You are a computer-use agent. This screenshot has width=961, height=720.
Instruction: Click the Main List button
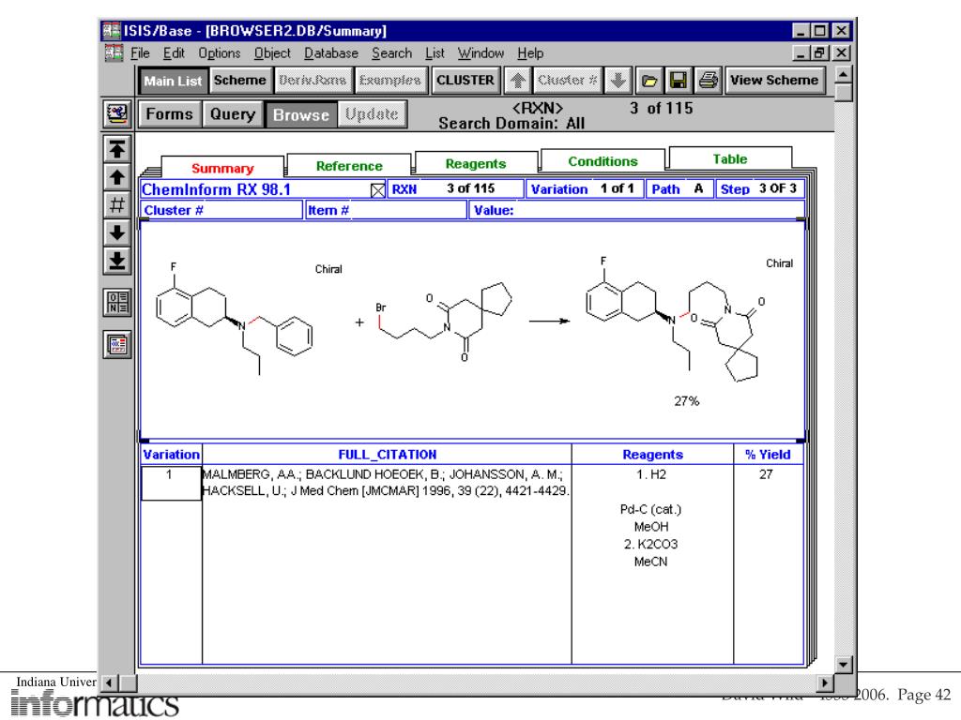(173, 81)
